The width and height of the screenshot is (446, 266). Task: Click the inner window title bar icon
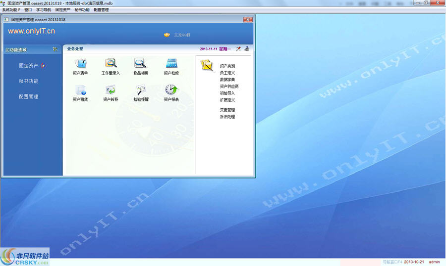tap(6, 20)
